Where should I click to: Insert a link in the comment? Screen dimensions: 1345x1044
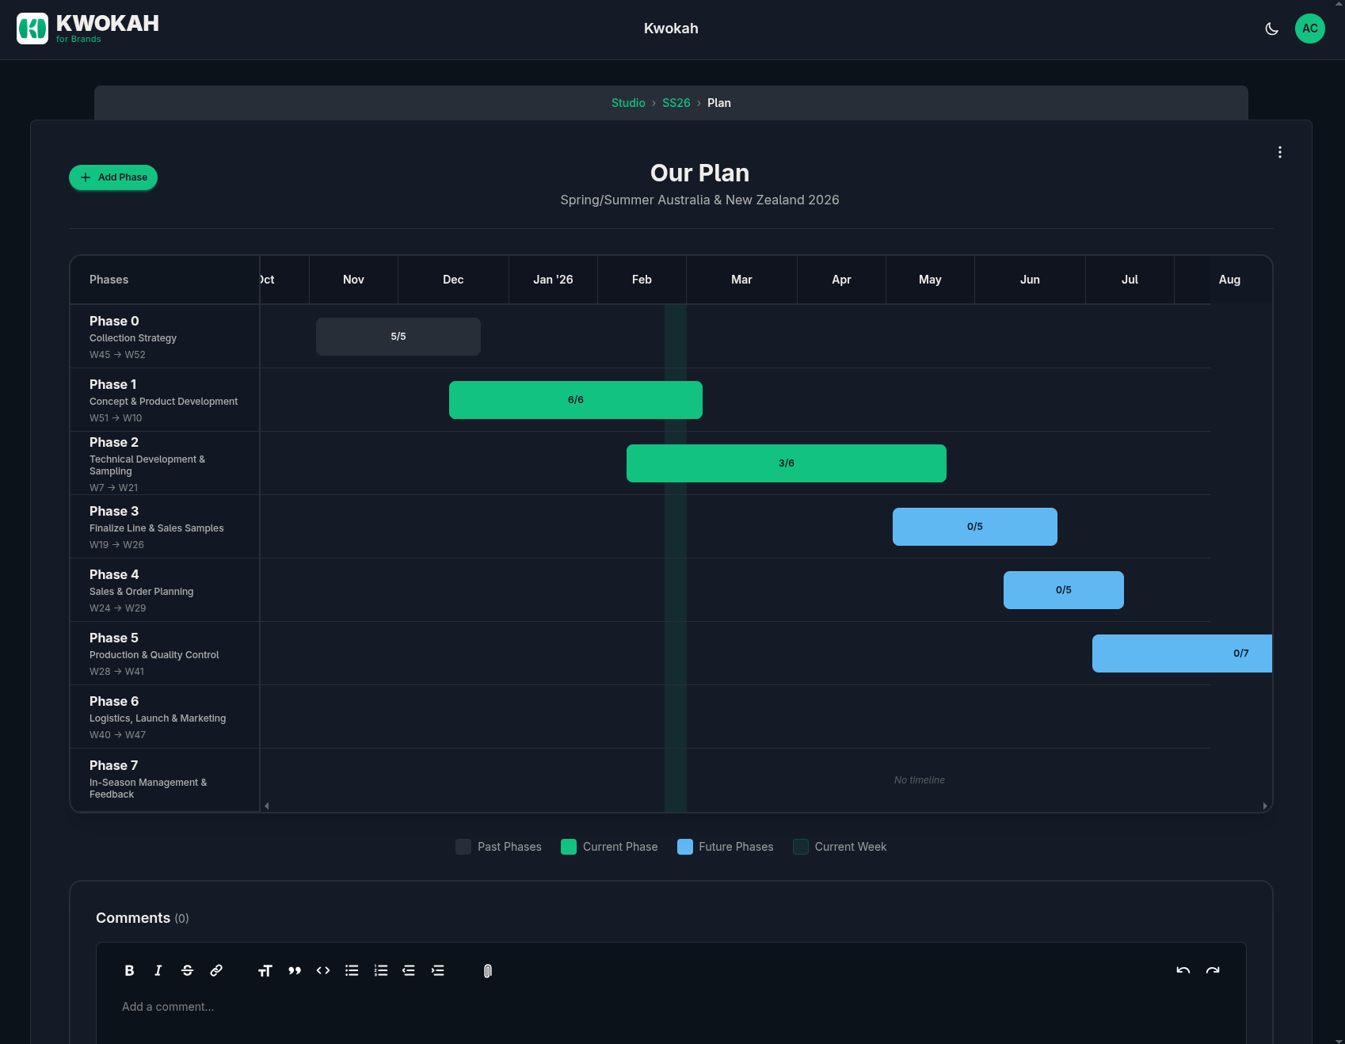coord(216,970)
